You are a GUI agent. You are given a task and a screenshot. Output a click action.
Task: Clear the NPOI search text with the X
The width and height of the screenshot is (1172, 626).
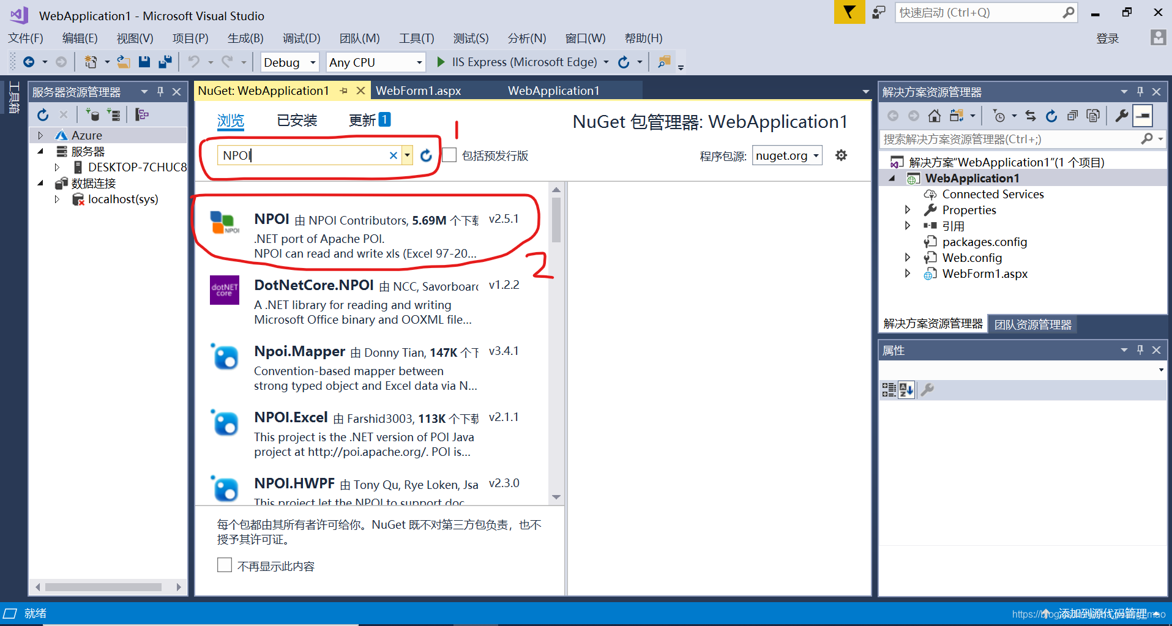tap(393, 155)
